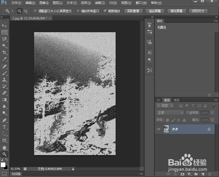Select the Gradient tool
The image size is (219, 177).
click(x=4, y=100)
